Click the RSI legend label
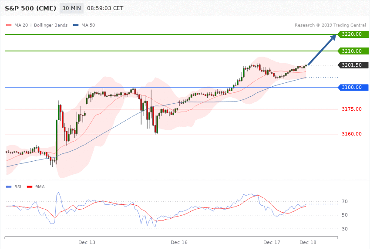370x251 pixels. tap(18, 187)
